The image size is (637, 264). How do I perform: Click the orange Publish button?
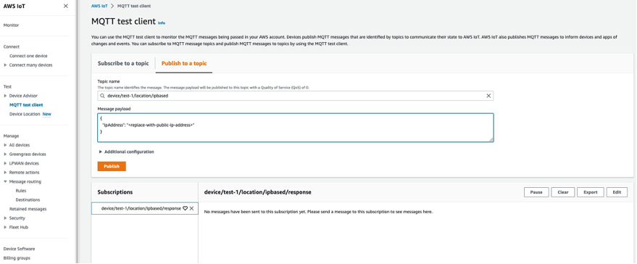pyautogui.click(x=112, y=166)
